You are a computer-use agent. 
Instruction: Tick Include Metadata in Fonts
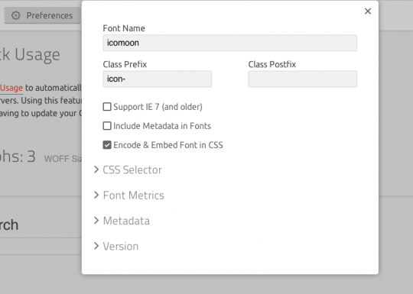click(107, 126)
